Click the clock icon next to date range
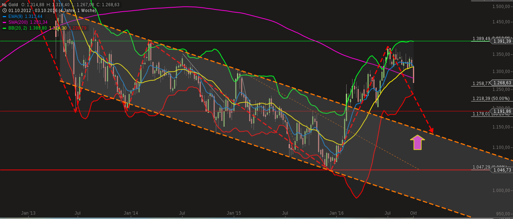This screenshot has height=219, width=513. coord(4,11)
